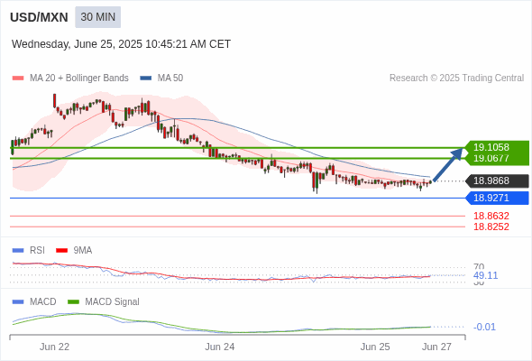Screen dimensions: 532x361
Task: Click the Jun 22 date axis marker
Action: click(x=54, y=347)
